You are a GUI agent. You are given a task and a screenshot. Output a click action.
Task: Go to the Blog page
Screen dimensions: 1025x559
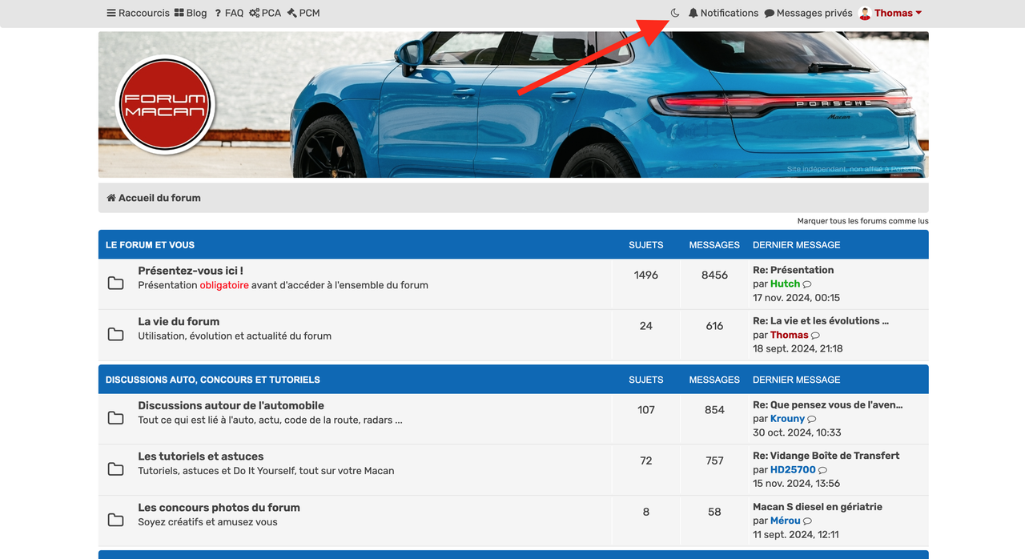point(191,13)
